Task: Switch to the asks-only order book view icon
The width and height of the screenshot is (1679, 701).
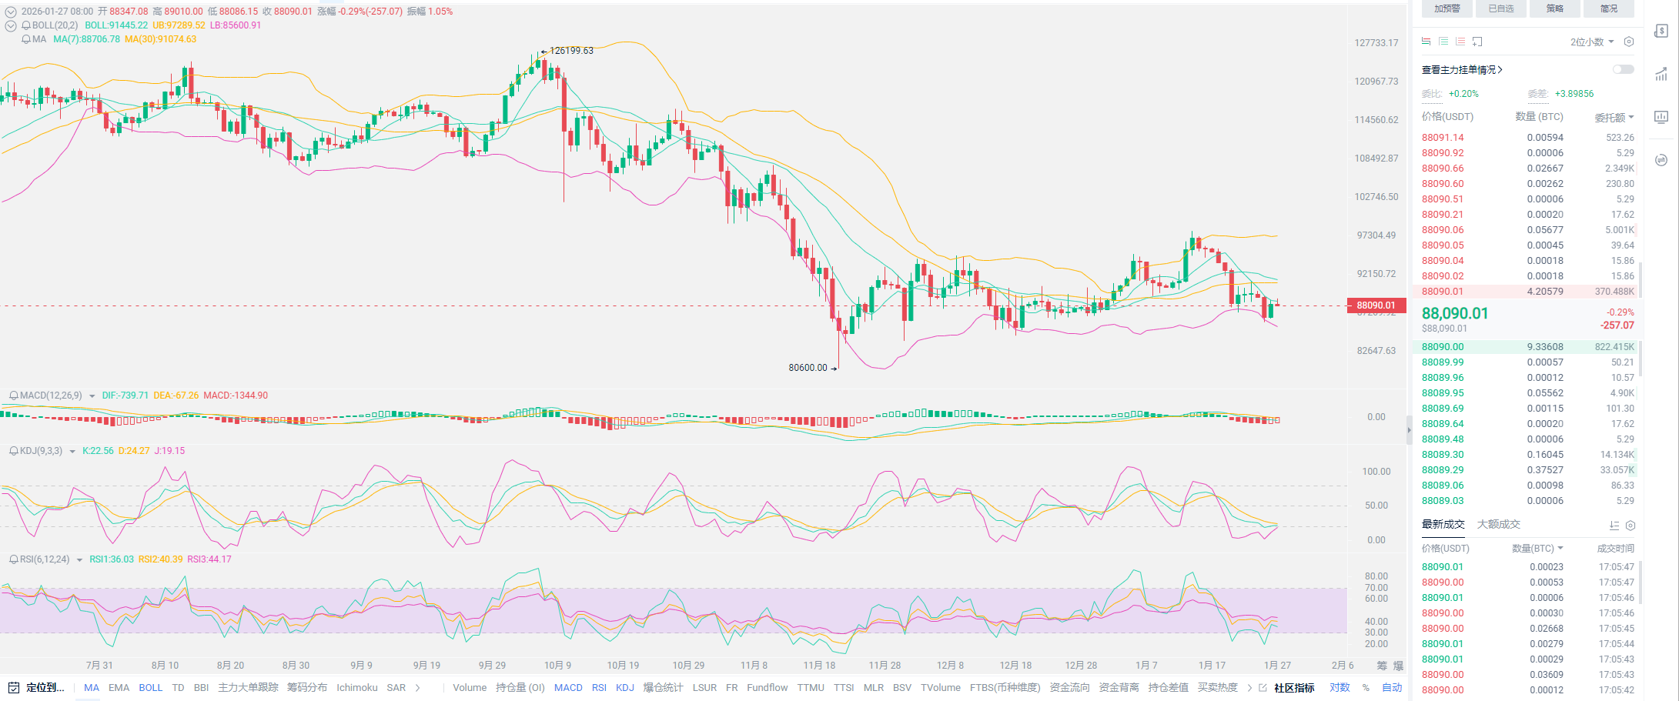Action: [1460, 42]
